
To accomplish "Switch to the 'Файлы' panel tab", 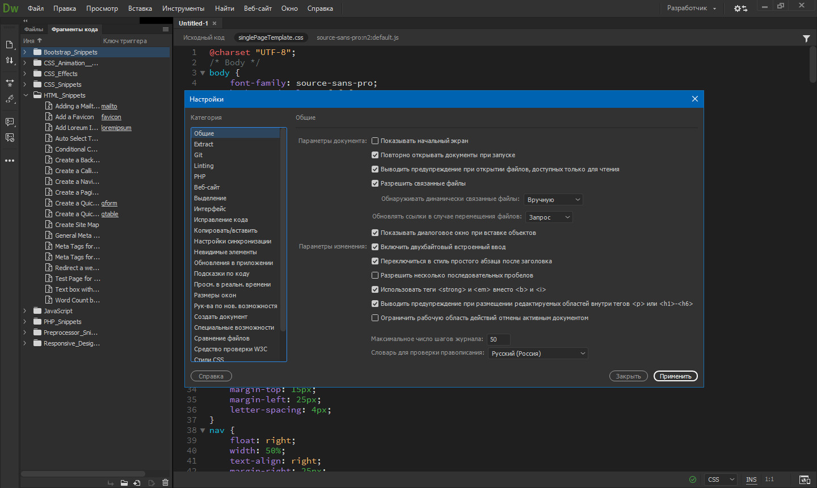I will click(x=33, y=30).
